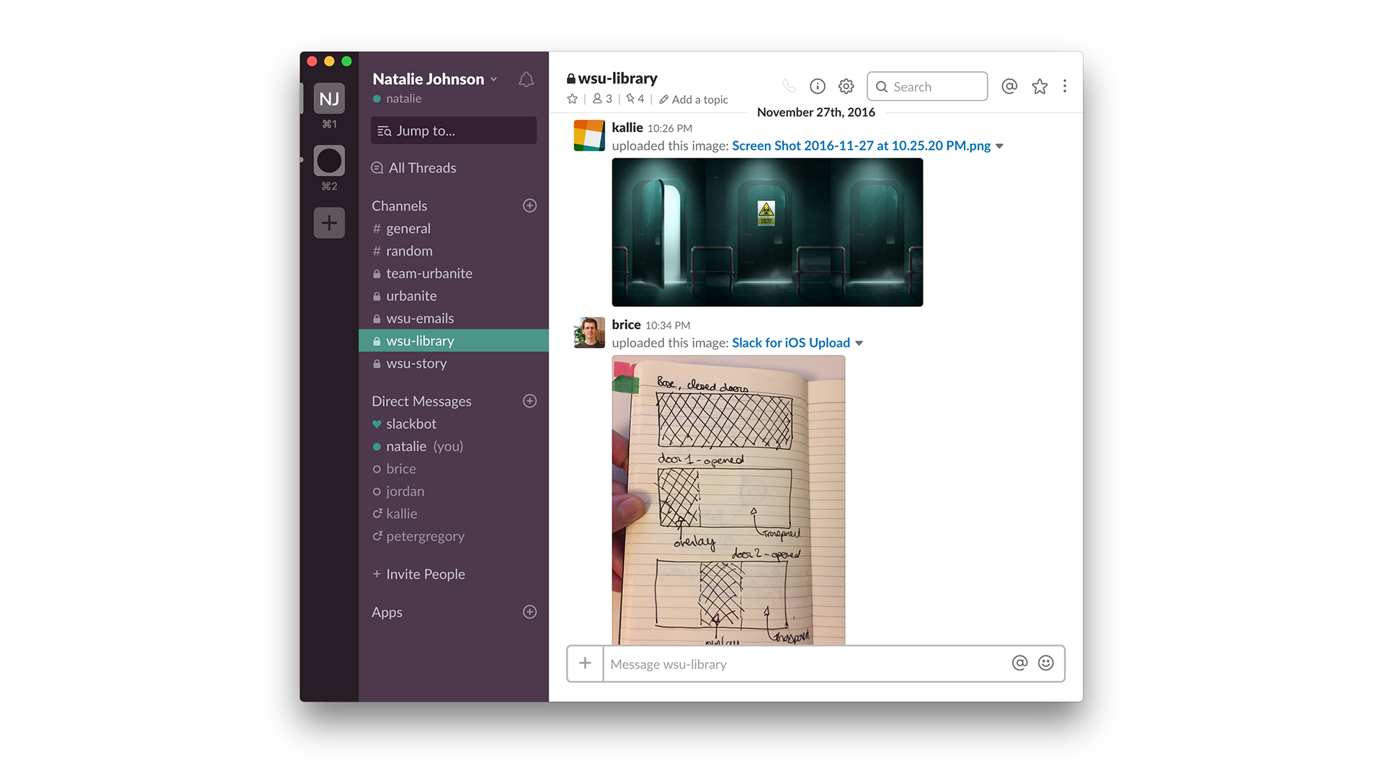The image size is (1383, 778).
Task: Click the Channels section header
Action: pos(399,206)
